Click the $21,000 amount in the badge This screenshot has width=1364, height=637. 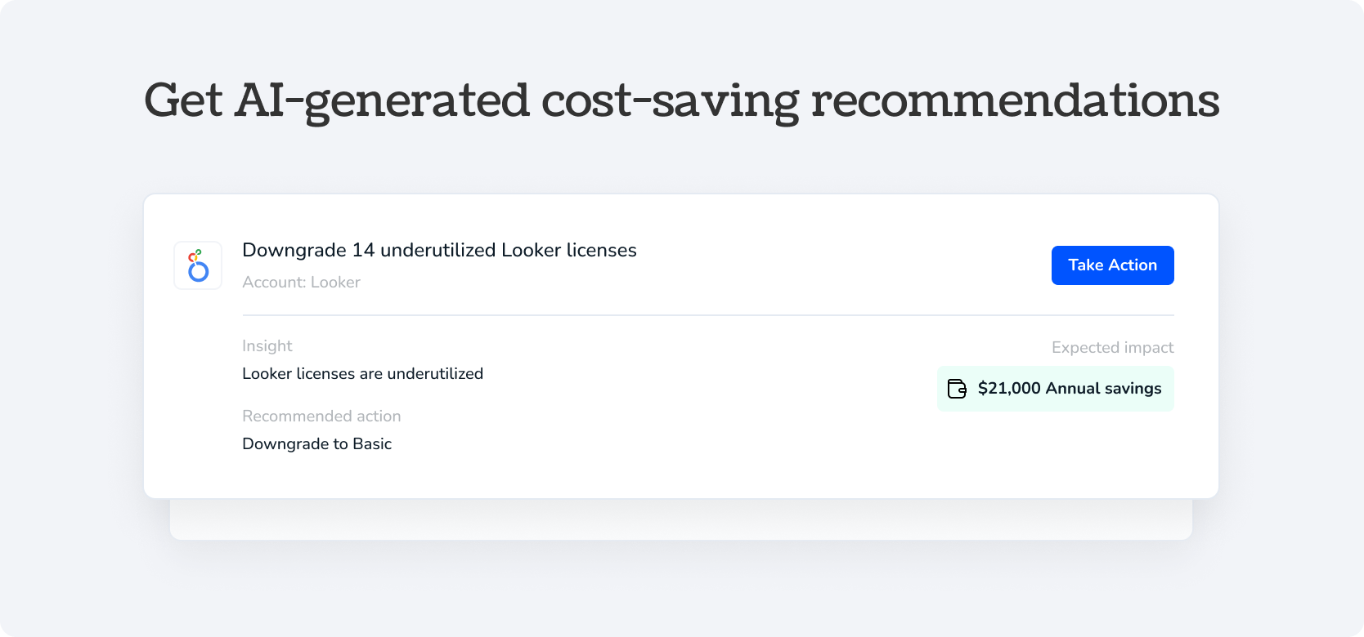1009,389
